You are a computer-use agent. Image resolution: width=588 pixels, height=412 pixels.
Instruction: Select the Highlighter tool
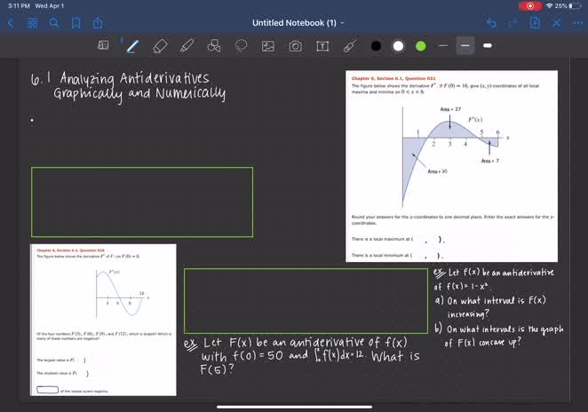(x=187, y=45)
